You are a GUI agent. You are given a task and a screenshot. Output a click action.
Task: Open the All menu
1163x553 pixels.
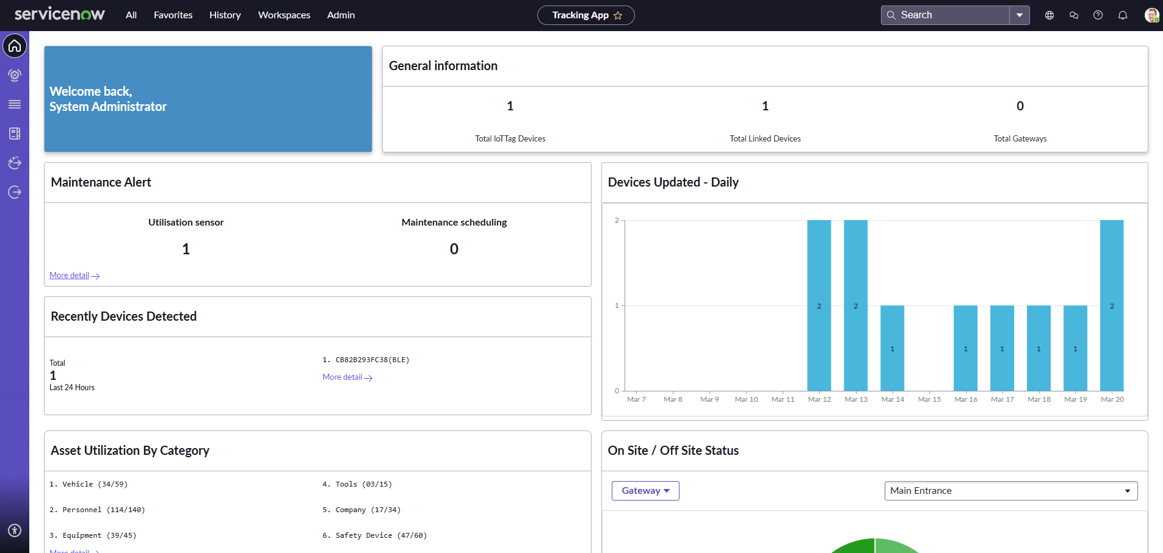tap(131, 15)
